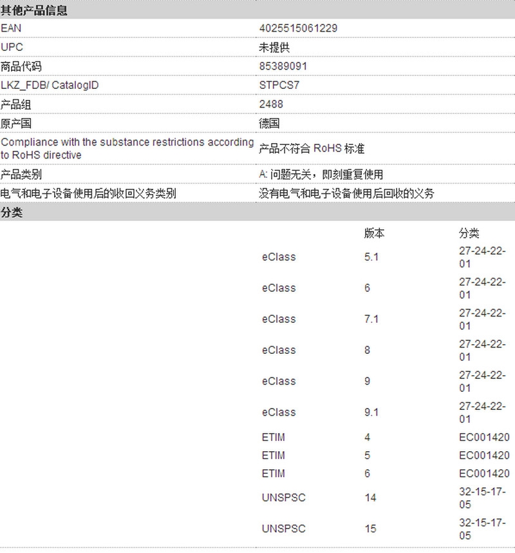Select EC001420 for ETIM version 6
The width and height of the screenshot is (515, 553).
click(484, 473)
